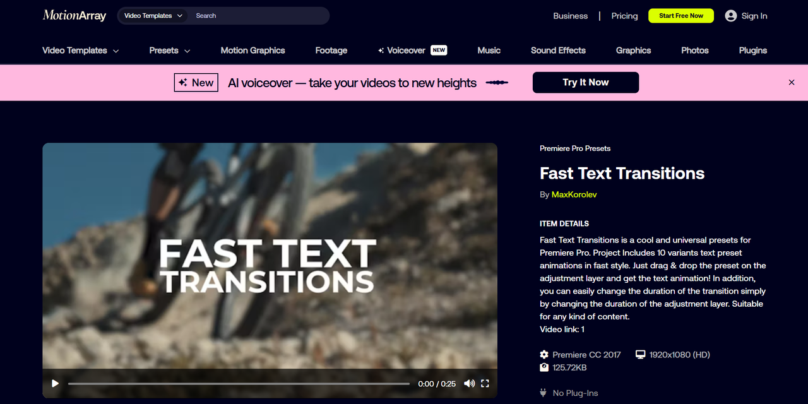Click the Search input field

[x=259, y=16]
